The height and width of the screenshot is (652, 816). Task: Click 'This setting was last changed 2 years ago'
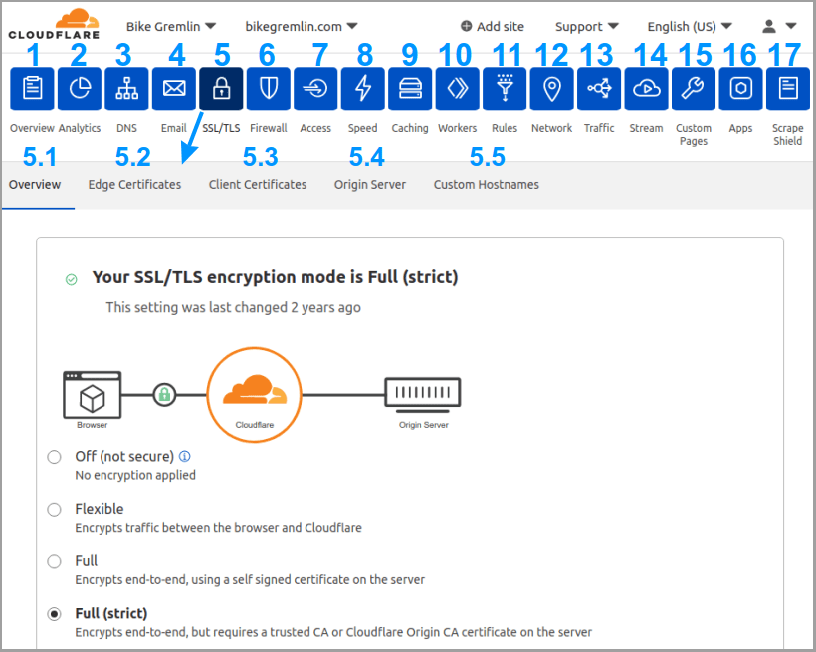pyautogui.click(x=233, y=307)
